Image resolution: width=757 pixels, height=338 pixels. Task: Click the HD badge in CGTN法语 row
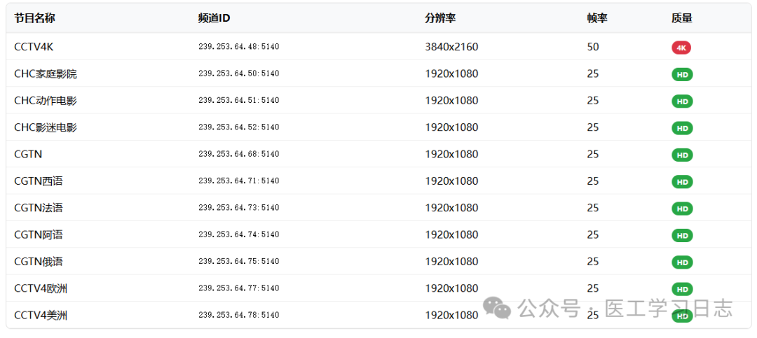(681, 209)
